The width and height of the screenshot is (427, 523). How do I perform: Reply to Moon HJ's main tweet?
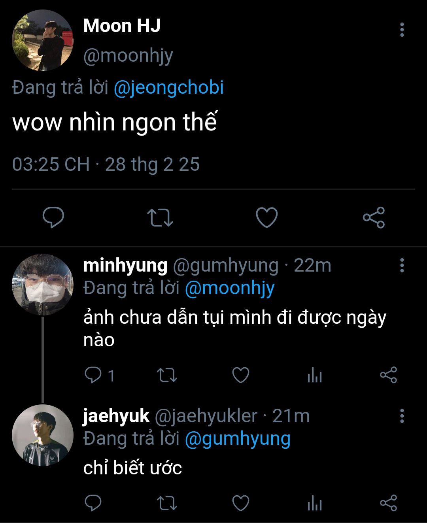53,217
